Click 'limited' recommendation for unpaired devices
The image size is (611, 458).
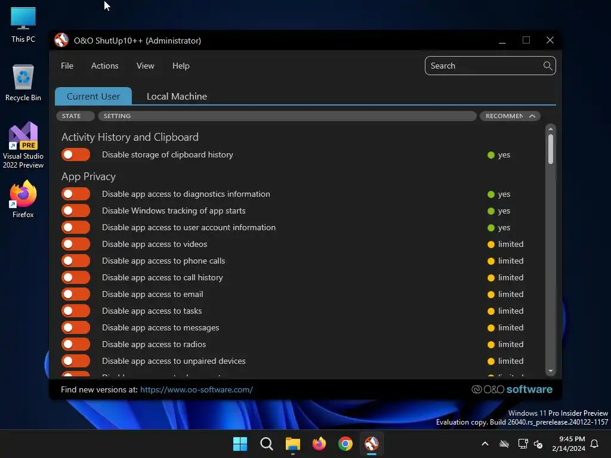click(505, 361)
